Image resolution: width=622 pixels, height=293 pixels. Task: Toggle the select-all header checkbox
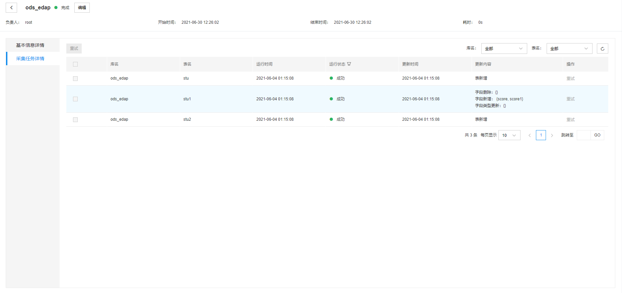click(x=75, y=64)
